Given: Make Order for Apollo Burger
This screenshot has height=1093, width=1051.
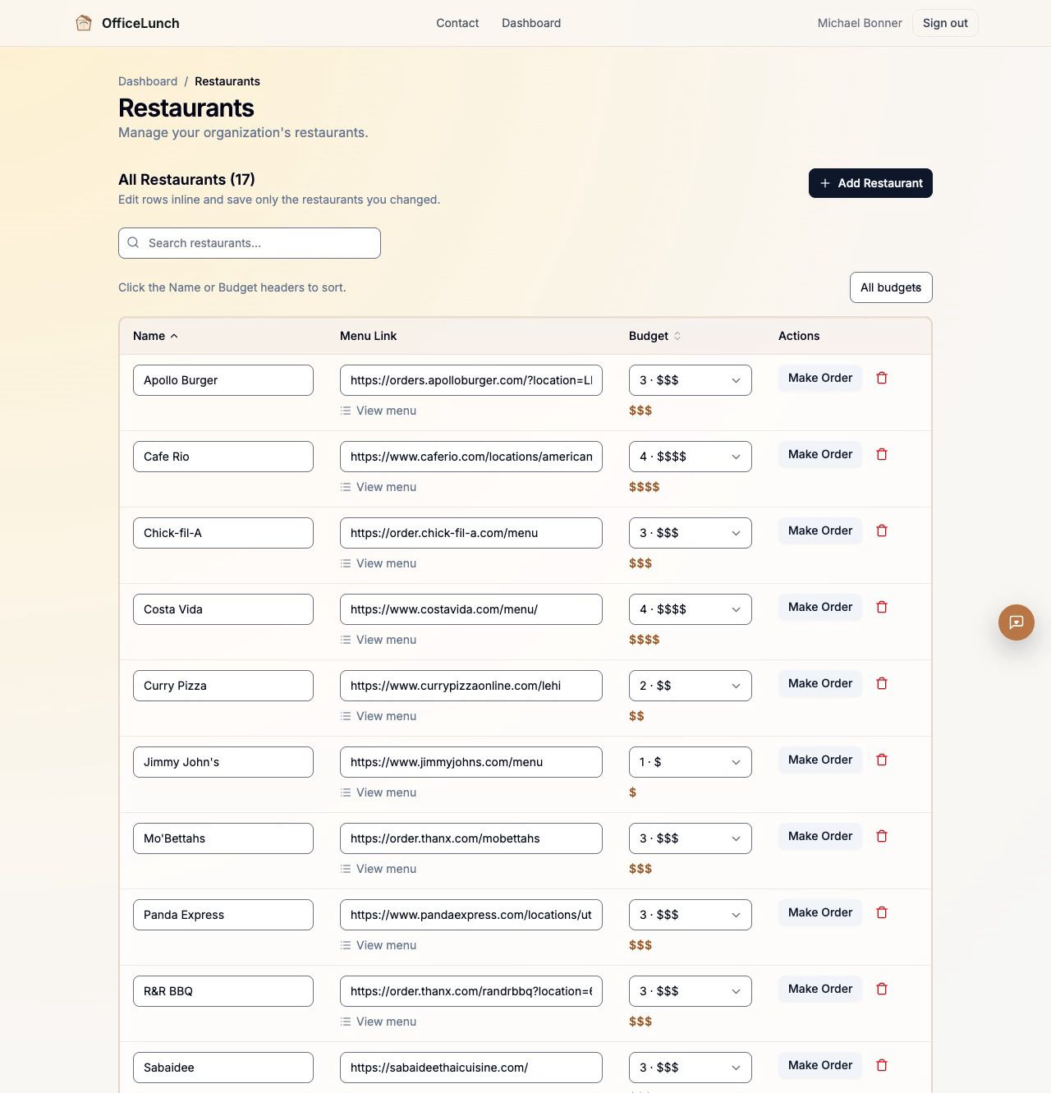Looking at the screenshot, I should click(x=820, y=378).
